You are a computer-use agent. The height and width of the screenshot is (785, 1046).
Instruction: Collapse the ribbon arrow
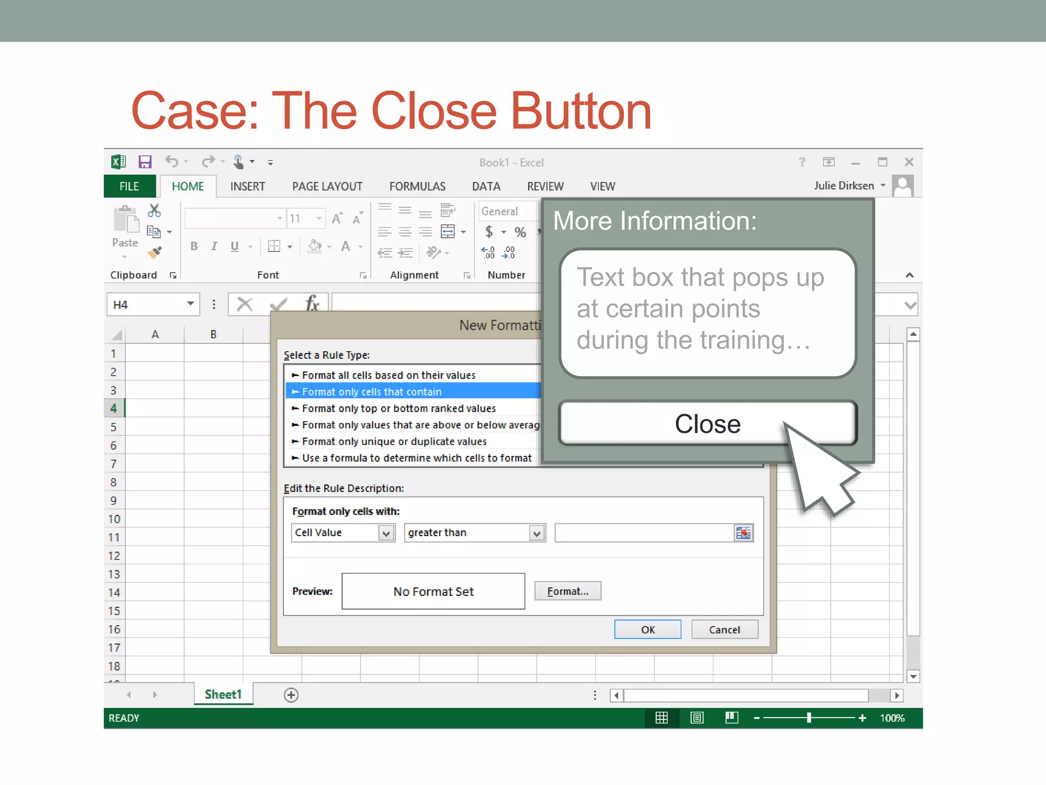tap(910, 275)
